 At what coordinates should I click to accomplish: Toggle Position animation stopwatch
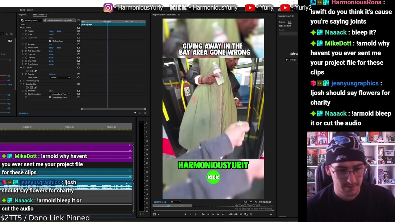click(x=26, y=31)
